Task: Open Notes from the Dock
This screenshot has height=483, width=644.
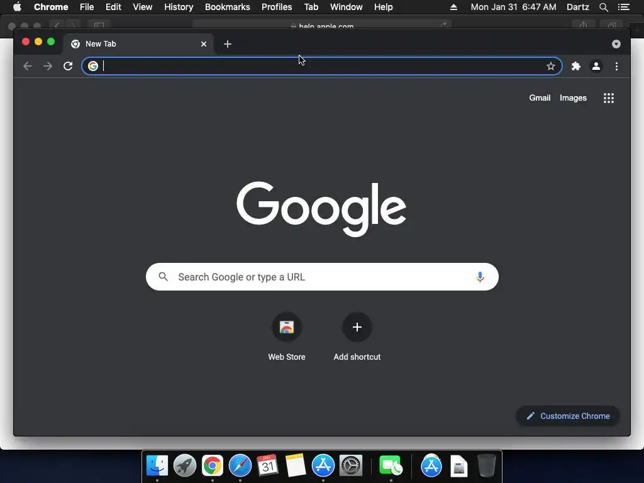Action: click(296, 466)
